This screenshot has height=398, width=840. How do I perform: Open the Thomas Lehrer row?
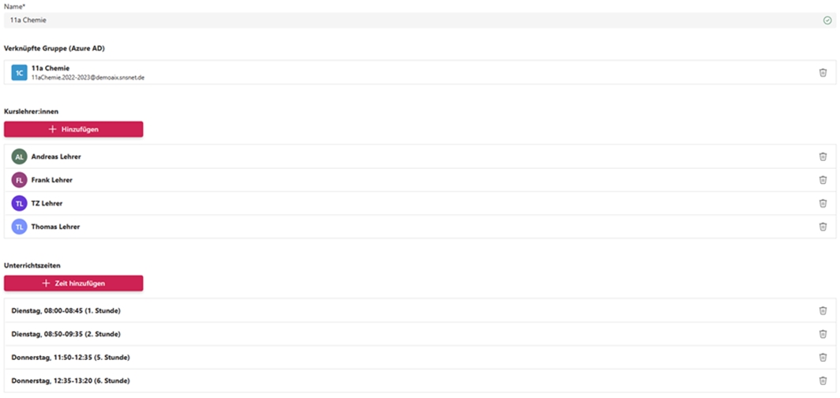coord(55,227)
